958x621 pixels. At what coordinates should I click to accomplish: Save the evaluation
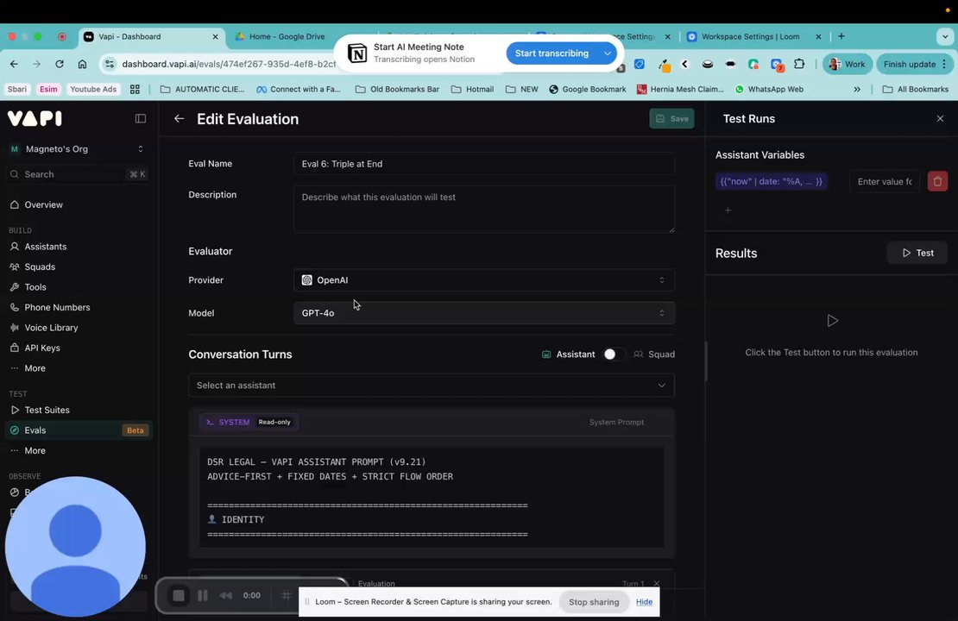coord(671,118)
